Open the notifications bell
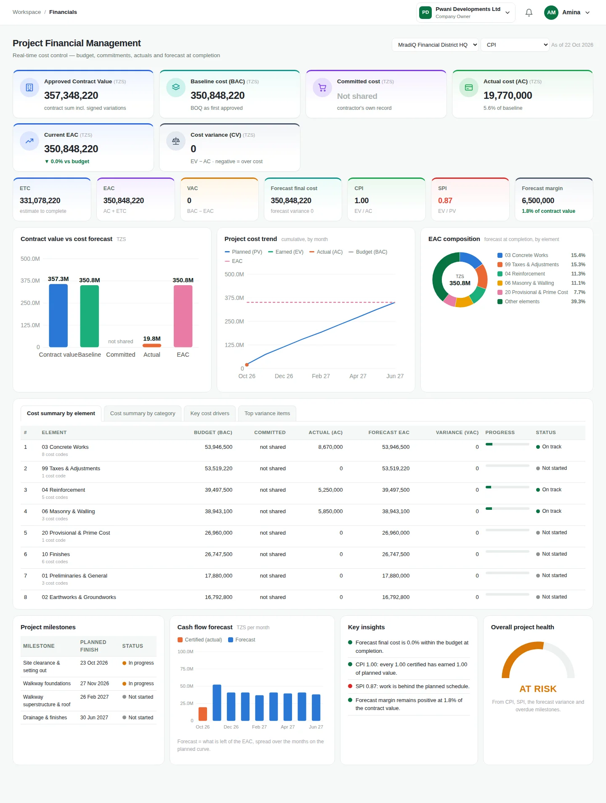This screenshot has height=803, width=606. (x=529, y=13)
